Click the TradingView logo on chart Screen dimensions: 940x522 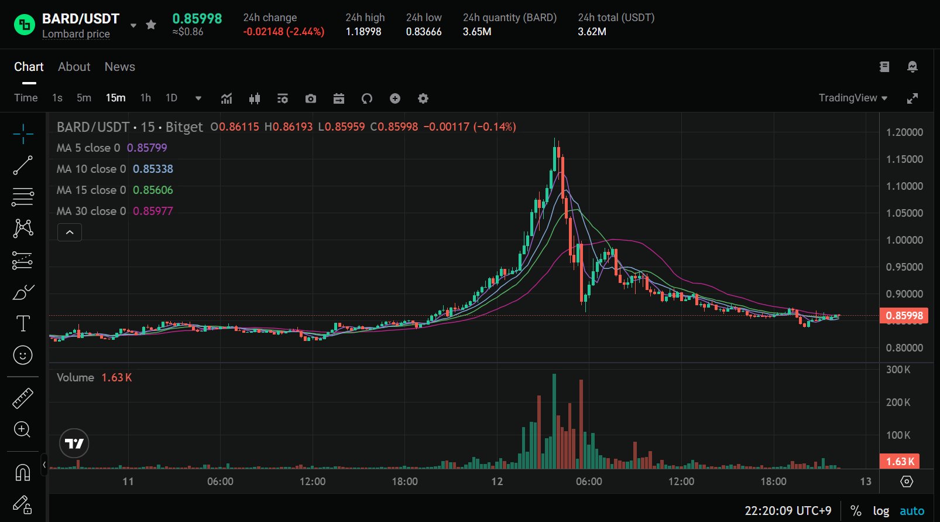(x=74, y=443)
